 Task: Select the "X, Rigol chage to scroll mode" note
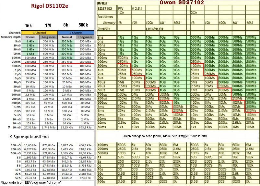click(29, 137)
